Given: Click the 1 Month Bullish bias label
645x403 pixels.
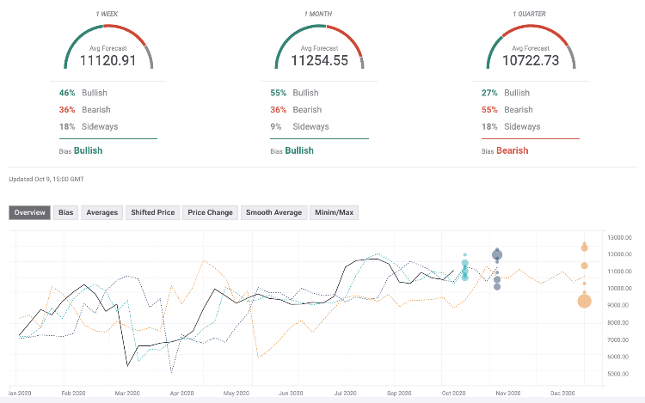Looking at the screenshot, I should [298, 150].
